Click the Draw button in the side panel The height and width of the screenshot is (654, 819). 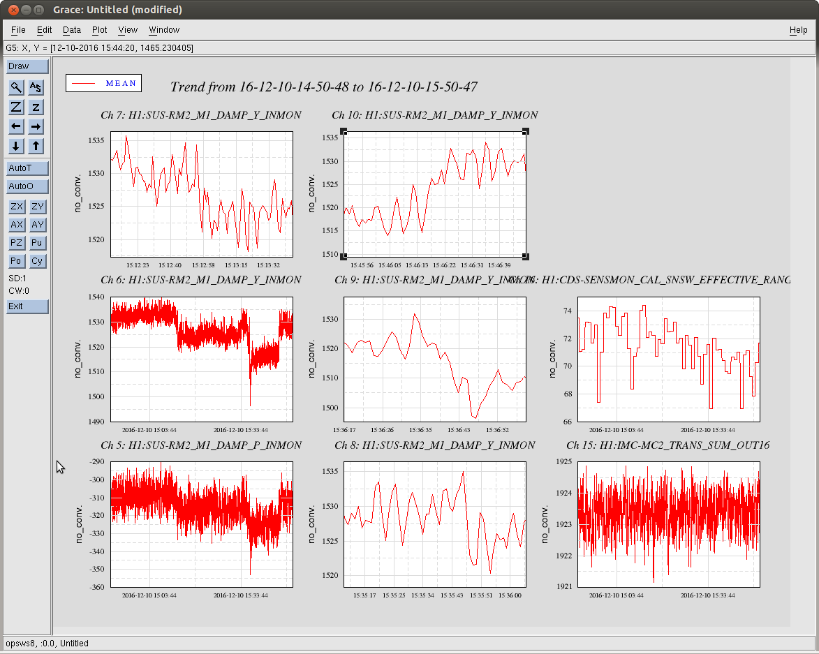point(27,66)
